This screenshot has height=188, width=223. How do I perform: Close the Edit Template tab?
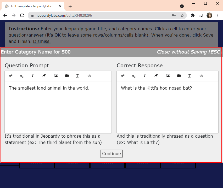pos(60,6)
